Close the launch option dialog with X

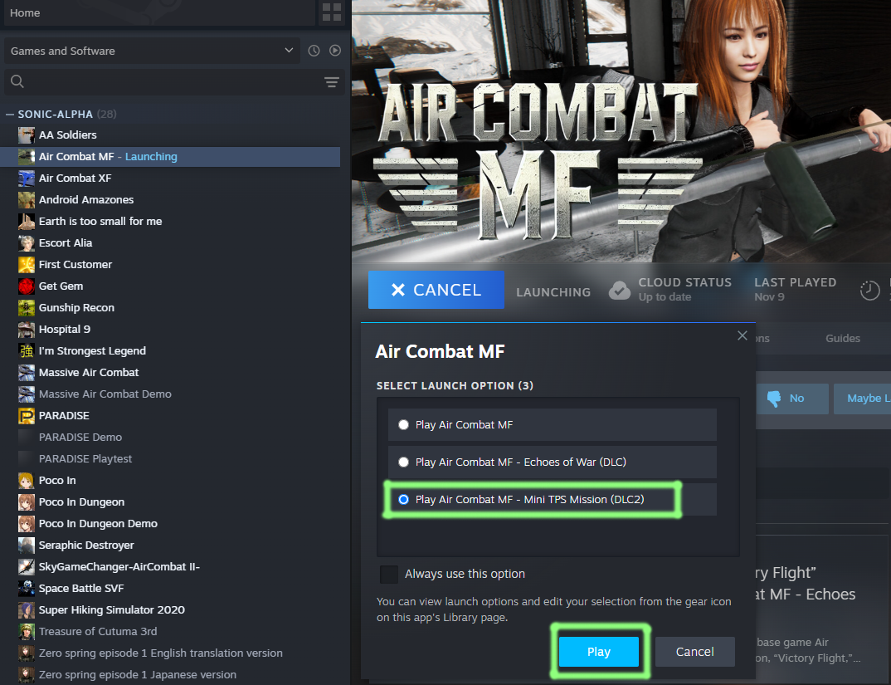(x=742, y=335)
